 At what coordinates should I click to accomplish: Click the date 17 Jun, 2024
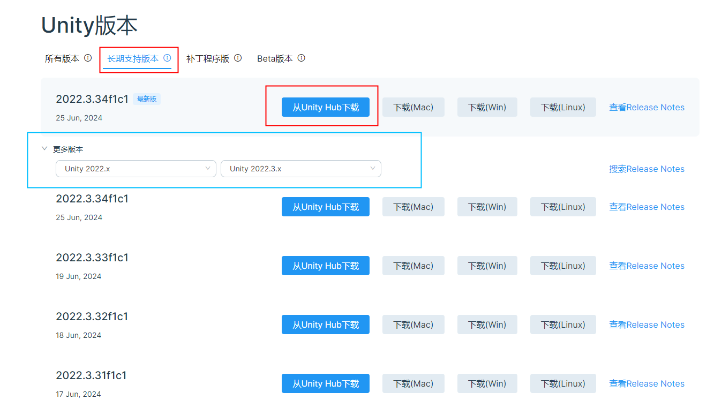click(79, 394)
